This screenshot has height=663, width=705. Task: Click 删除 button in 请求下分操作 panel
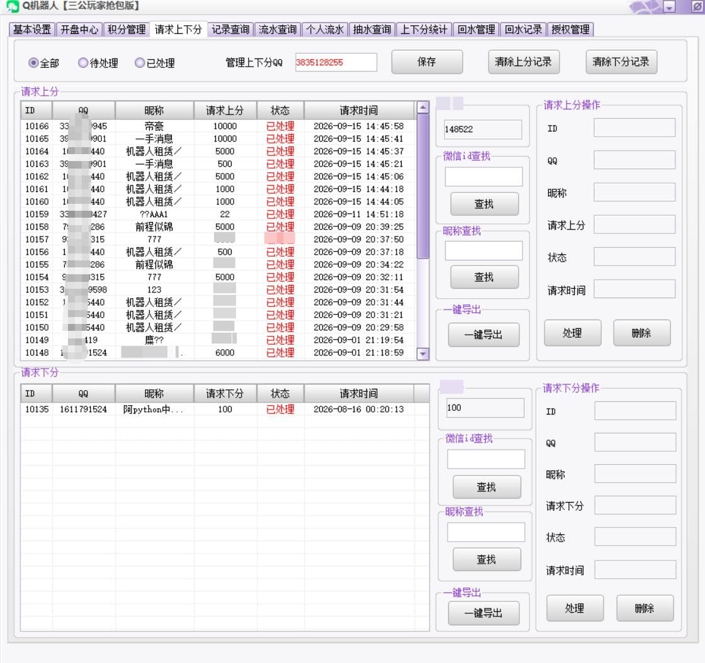click(645, 609)
